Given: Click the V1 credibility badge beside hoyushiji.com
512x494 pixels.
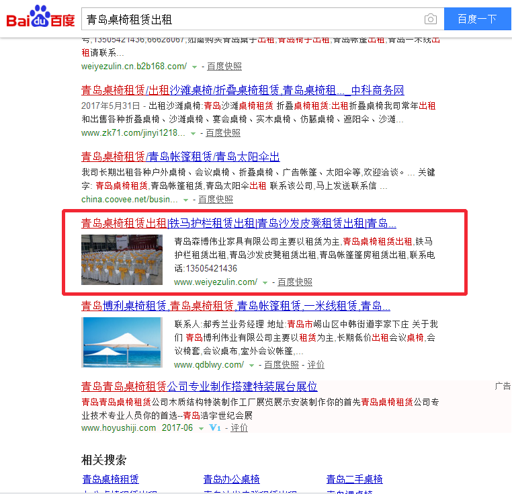Looking at the screenshot, I should [215, 427].
